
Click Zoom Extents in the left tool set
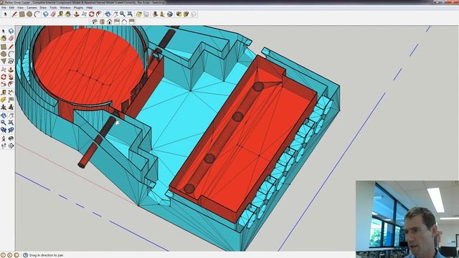coord(11,123)
